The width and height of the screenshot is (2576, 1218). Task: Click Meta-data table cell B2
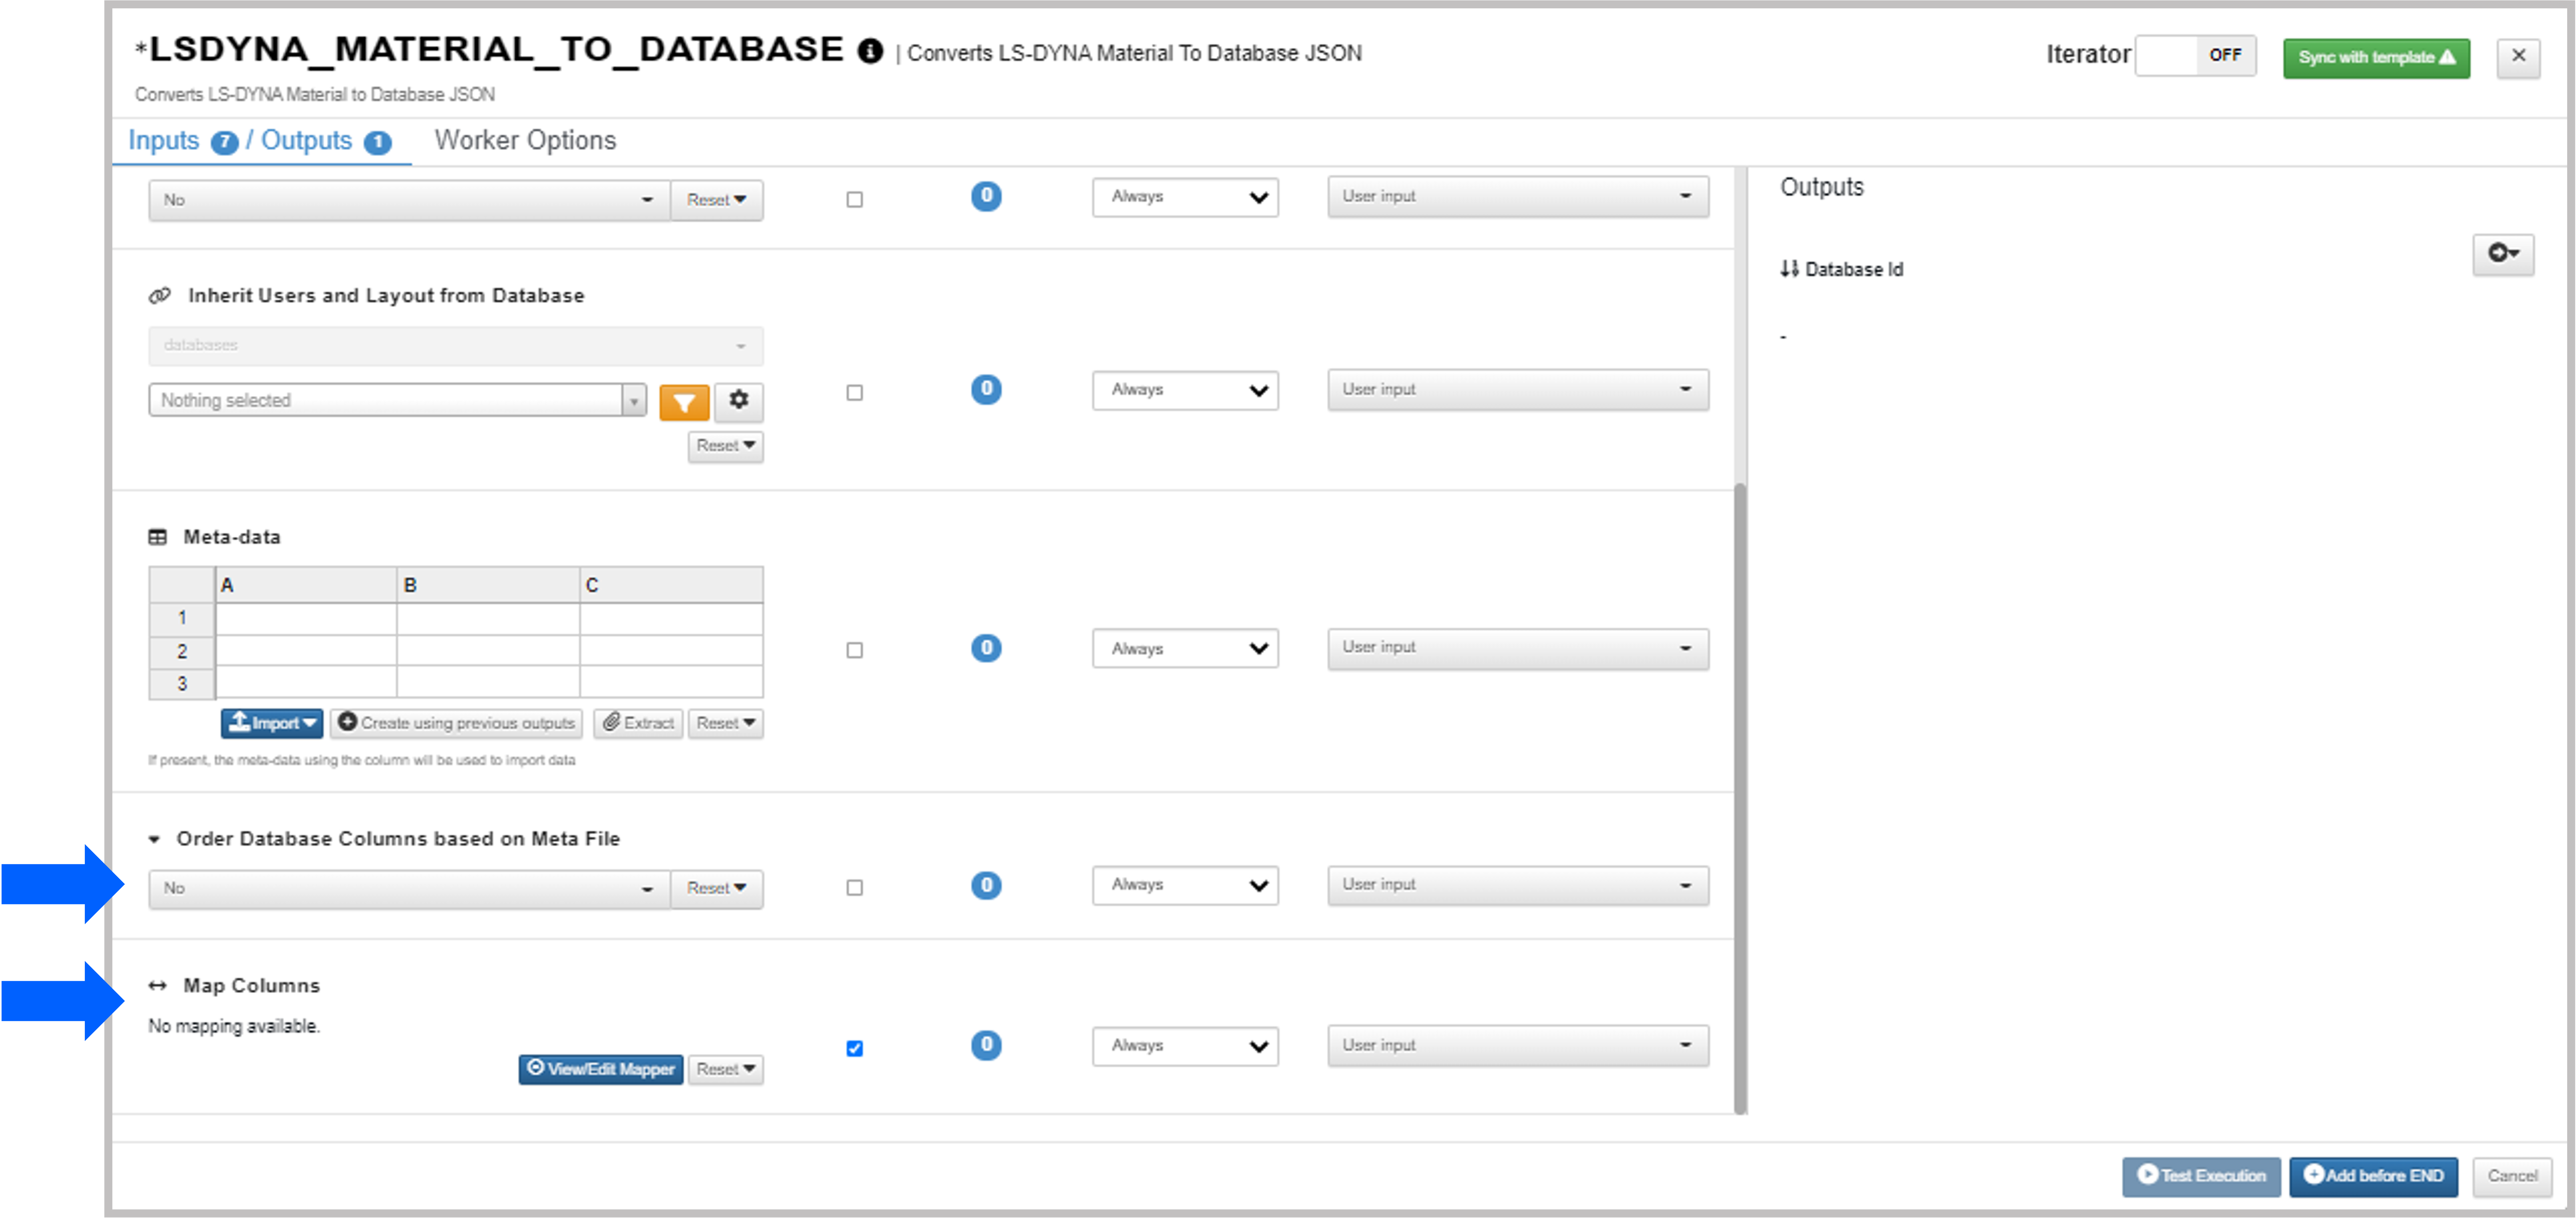pyautogui.click(x=488, y=651)
